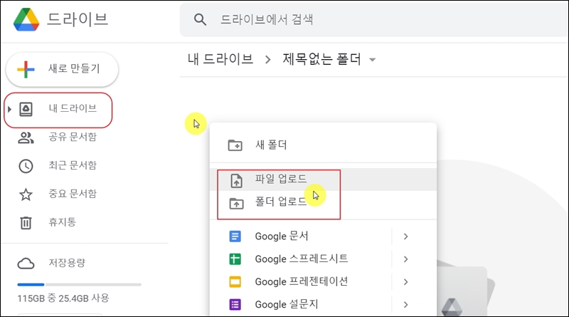Choose 새 폴더 from the menu
This screenshot has width=569, height=317.
point(323,145)
